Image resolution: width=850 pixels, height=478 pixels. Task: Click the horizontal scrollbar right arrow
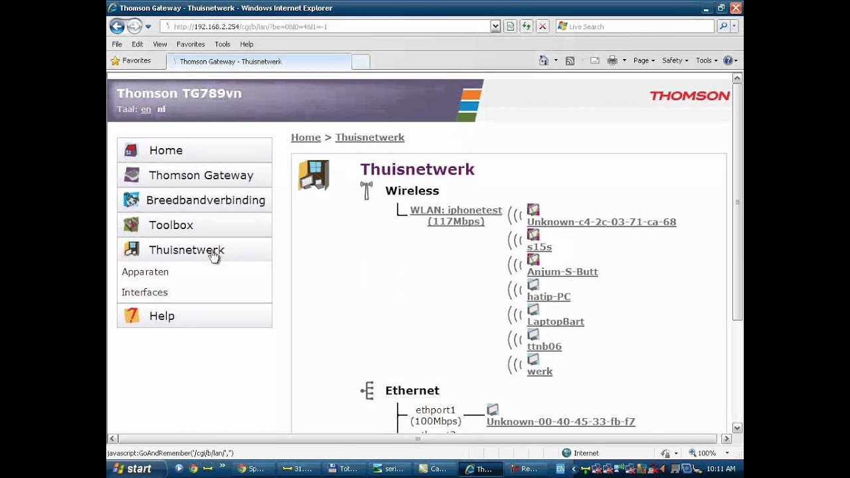[x=726, y=439]
